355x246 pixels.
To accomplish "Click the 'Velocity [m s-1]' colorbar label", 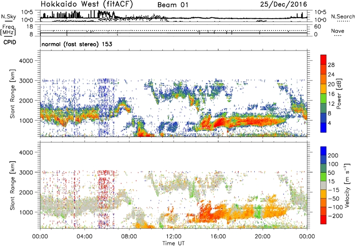I will point(347,185).
